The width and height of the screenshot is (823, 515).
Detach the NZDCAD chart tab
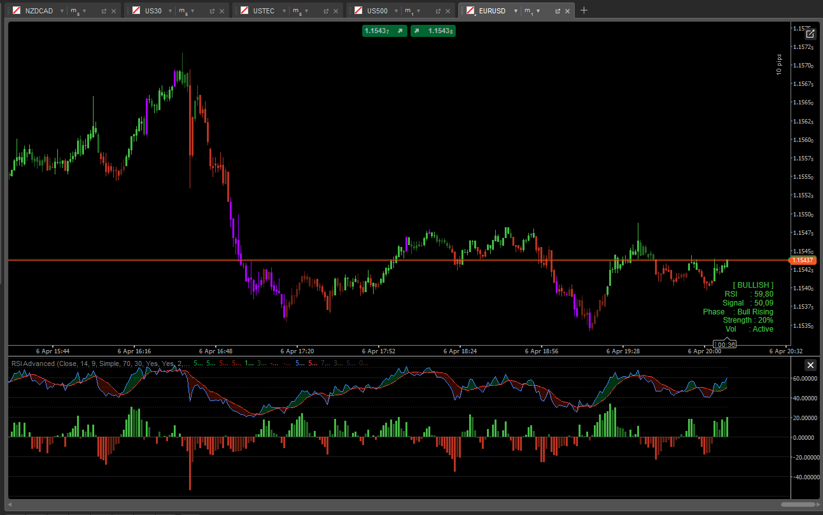point(104,11)
